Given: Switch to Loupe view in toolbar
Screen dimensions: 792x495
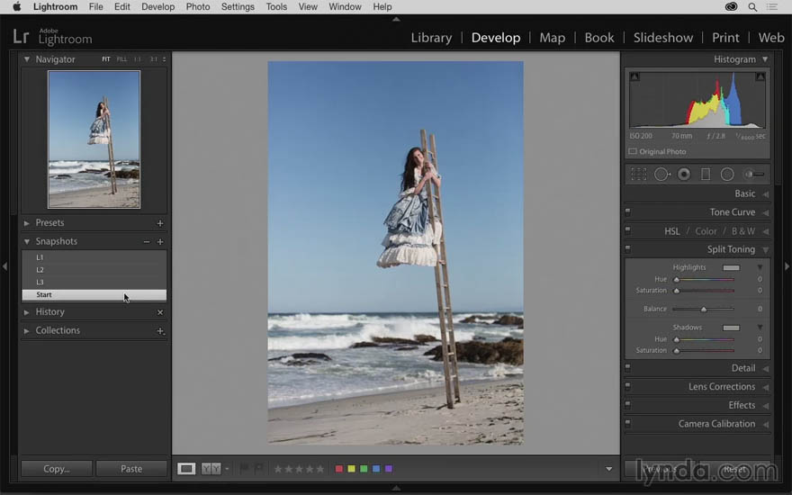Looking at the screenshot, I should [x=186, y=469].
